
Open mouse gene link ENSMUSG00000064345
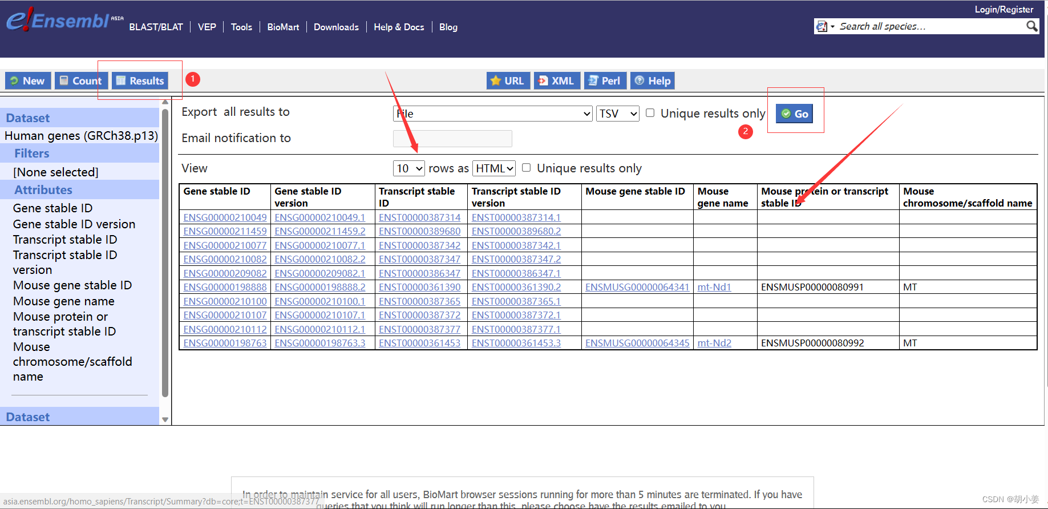(x=637, y=343)
